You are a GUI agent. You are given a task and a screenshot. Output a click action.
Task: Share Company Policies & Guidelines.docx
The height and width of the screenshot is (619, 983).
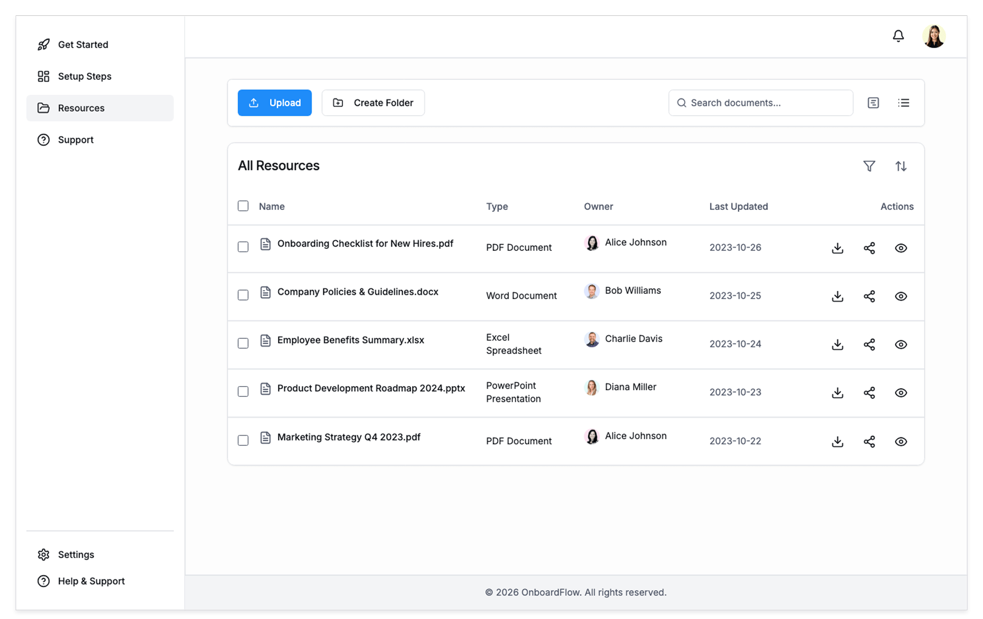click(x=869, y=296)
